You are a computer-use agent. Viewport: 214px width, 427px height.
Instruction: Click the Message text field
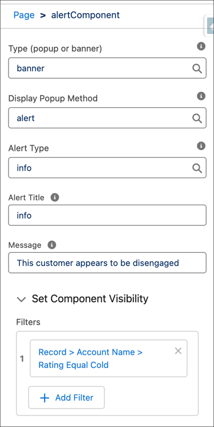point(107,263)
